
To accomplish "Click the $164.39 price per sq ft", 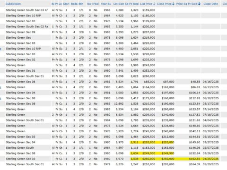I will [194, 164].
